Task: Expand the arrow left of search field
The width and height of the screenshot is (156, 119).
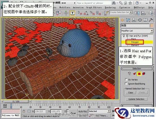Action: [75, 3]
